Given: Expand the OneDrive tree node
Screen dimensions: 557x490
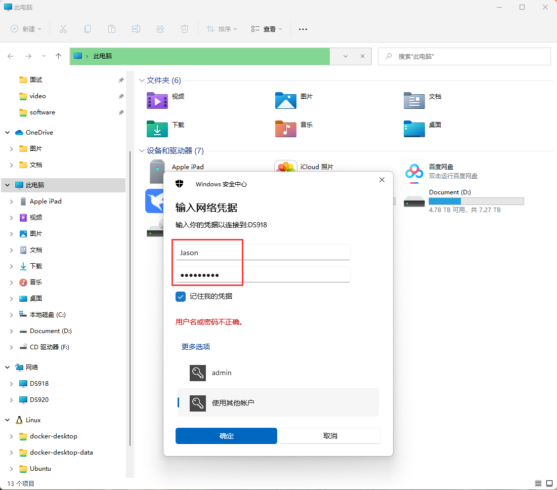Looking at the screenshot, I should 8,133.
